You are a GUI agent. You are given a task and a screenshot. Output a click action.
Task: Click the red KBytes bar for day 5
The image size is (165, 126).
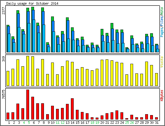(28, 105)
